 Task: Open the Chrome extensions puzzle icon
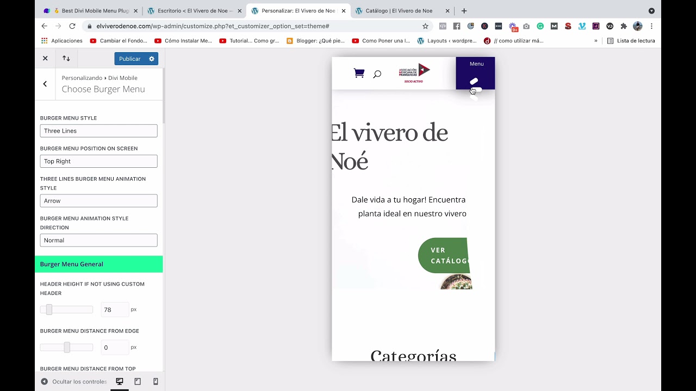point(624,26)
